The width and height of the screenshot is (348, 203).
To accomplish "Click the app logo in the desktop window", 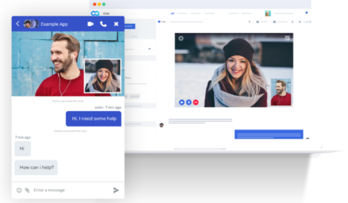I will tap(95, 13).
